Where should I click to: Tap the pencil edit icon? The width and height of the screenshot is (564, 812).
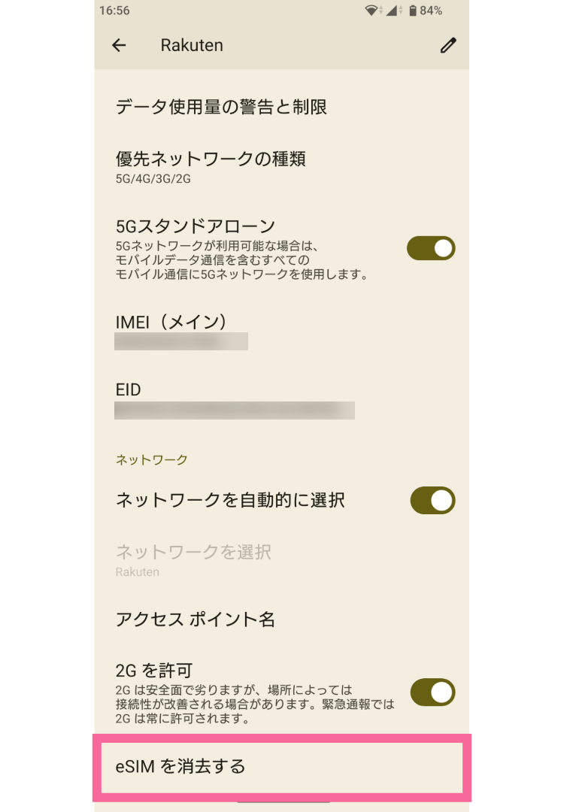point(448,45)
